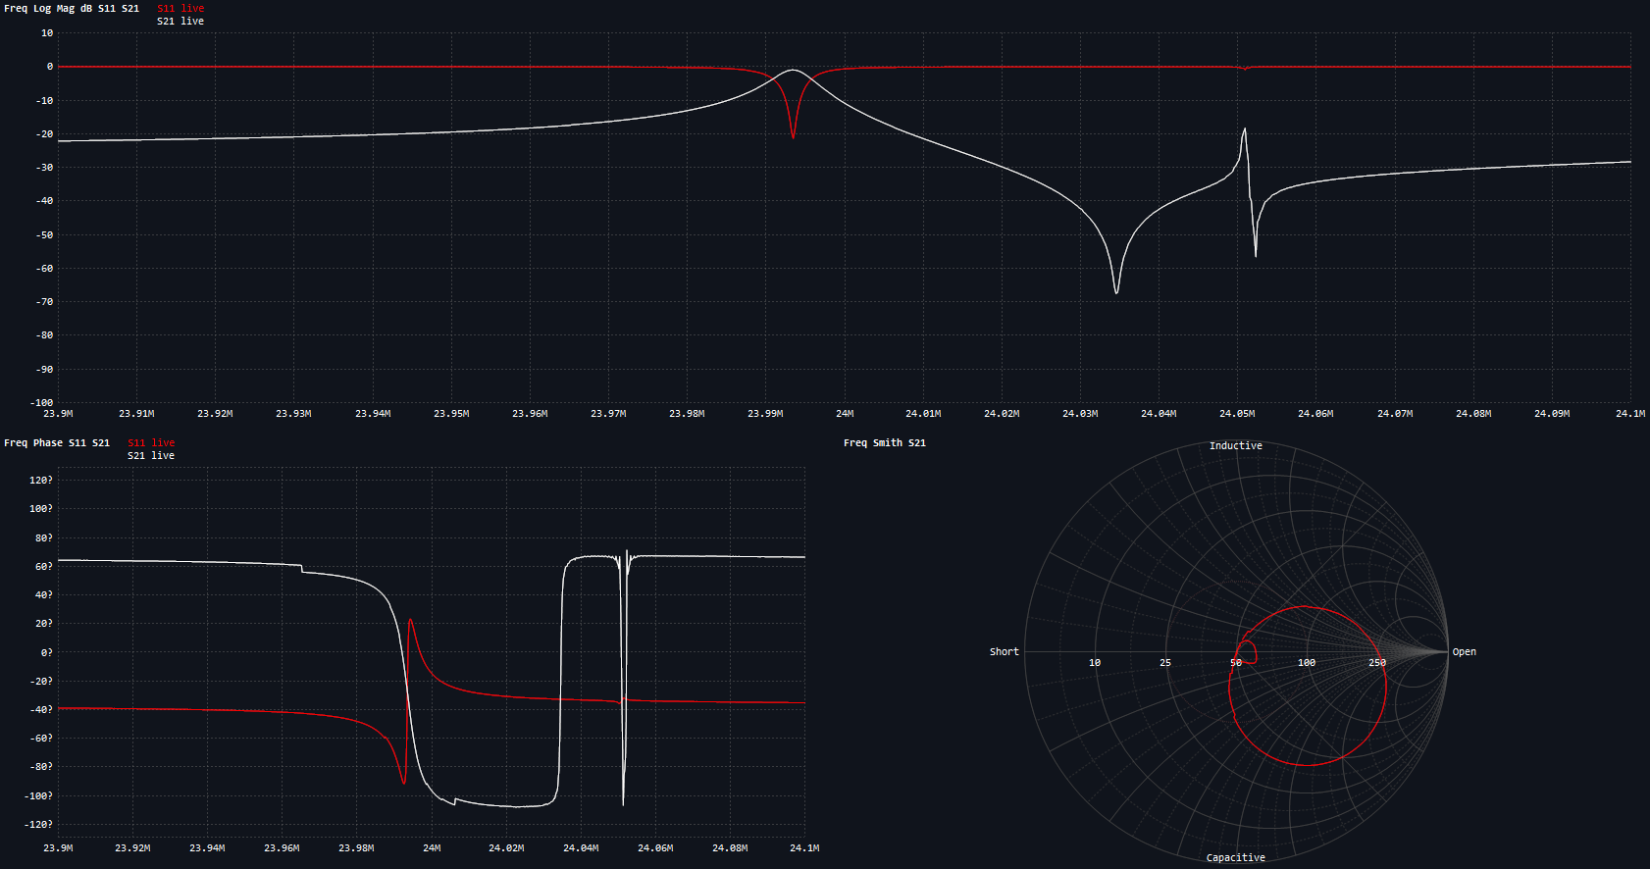Click the "250" resistance label on Smith chart

(x=1377, y=662)
